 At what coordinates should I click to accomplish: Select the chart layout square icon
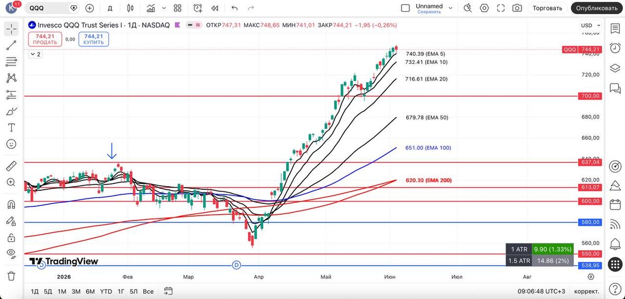(x=405, y=8)
